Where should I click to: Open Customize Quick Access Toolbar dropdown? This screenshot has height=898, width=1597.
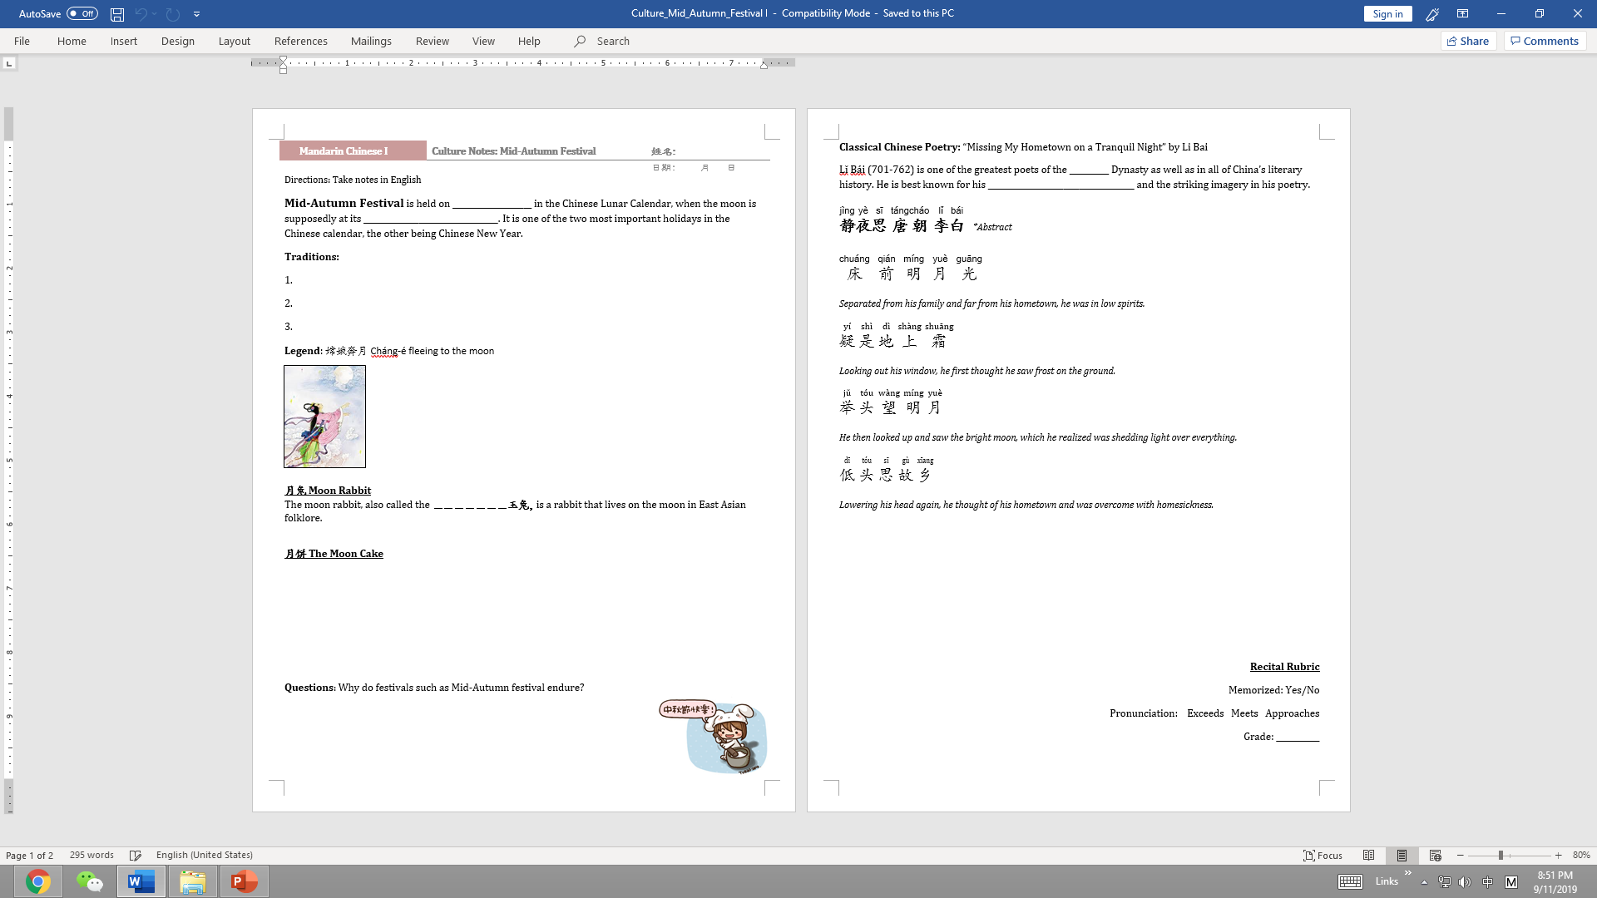(x=197, y=14)
